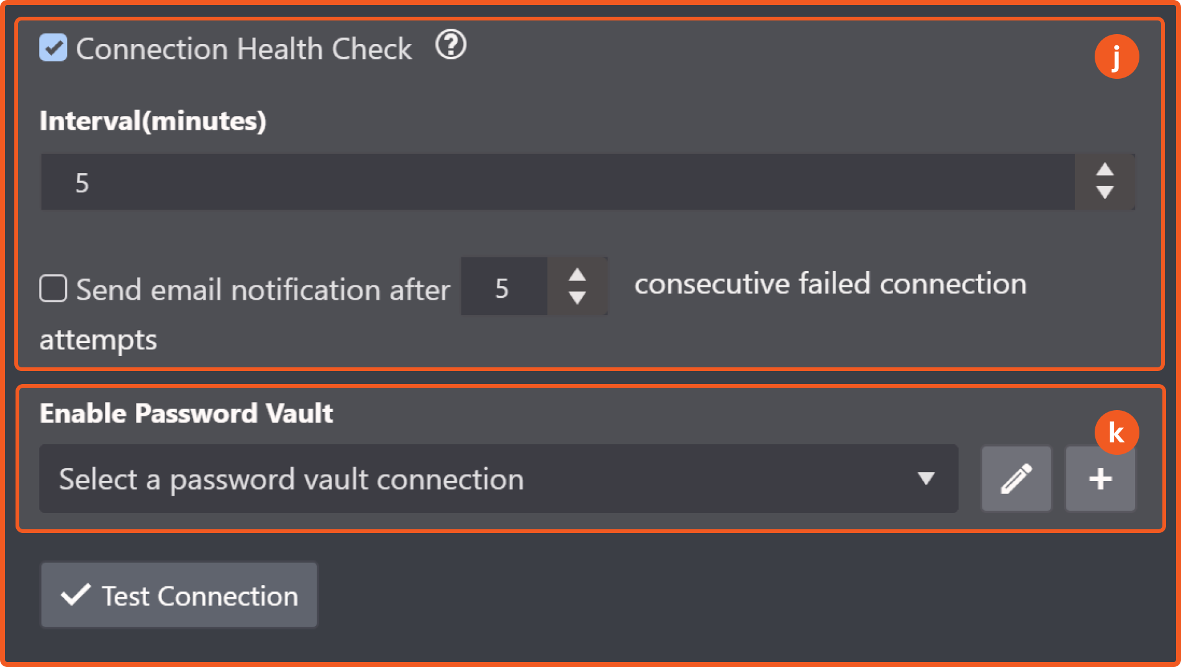Click the help question mark icon
The height and width of the screenshot is (667, 1181).
click(x=451, y=45)
